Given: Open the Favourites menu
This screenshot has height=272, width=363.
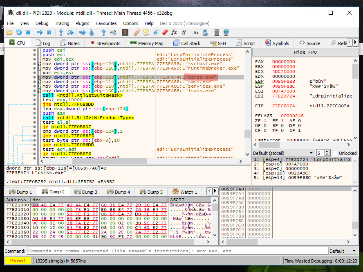Looking at the screenshot, I should click(106, 23).
